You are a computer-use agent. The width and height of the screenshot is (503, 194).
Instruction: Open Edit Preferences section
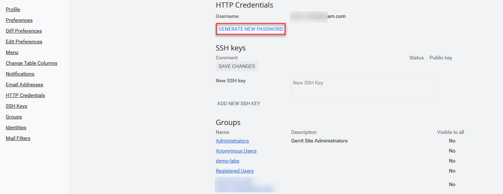point(24,42)
